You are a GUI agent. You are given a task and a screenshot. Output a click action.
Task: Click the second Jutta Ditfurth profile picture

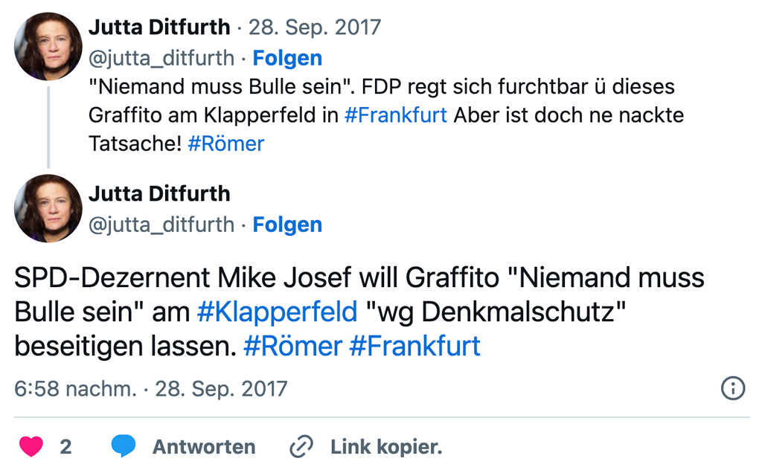click(x=48, y=208)
